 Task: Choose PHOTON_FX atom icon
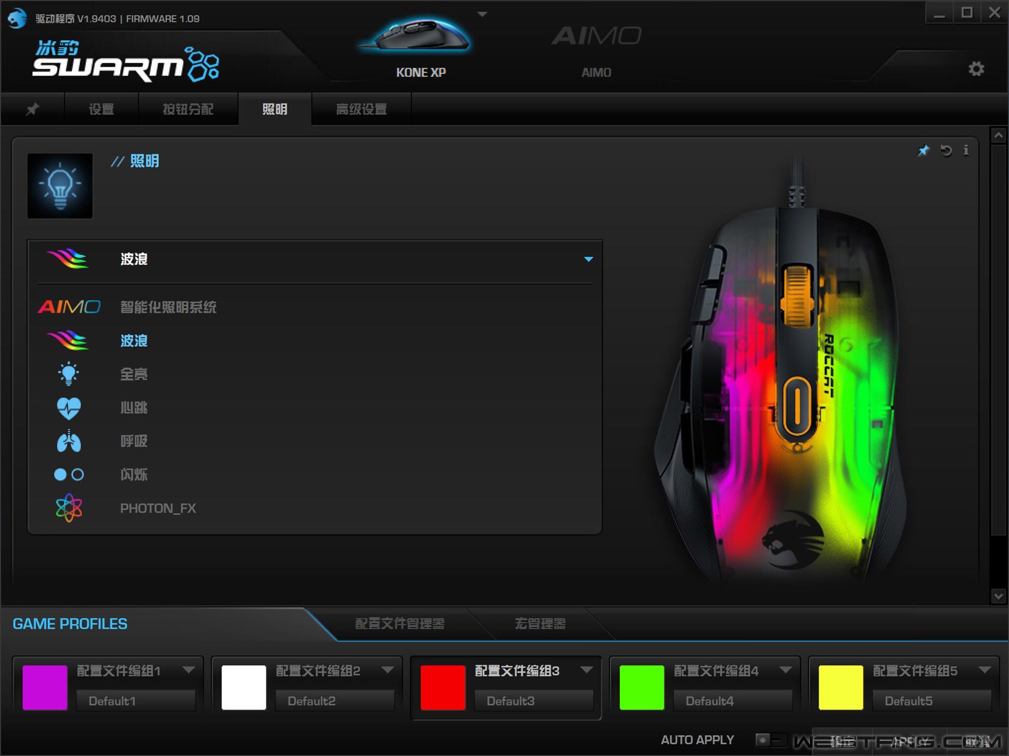pyautogui.click(x=68, y=508)
